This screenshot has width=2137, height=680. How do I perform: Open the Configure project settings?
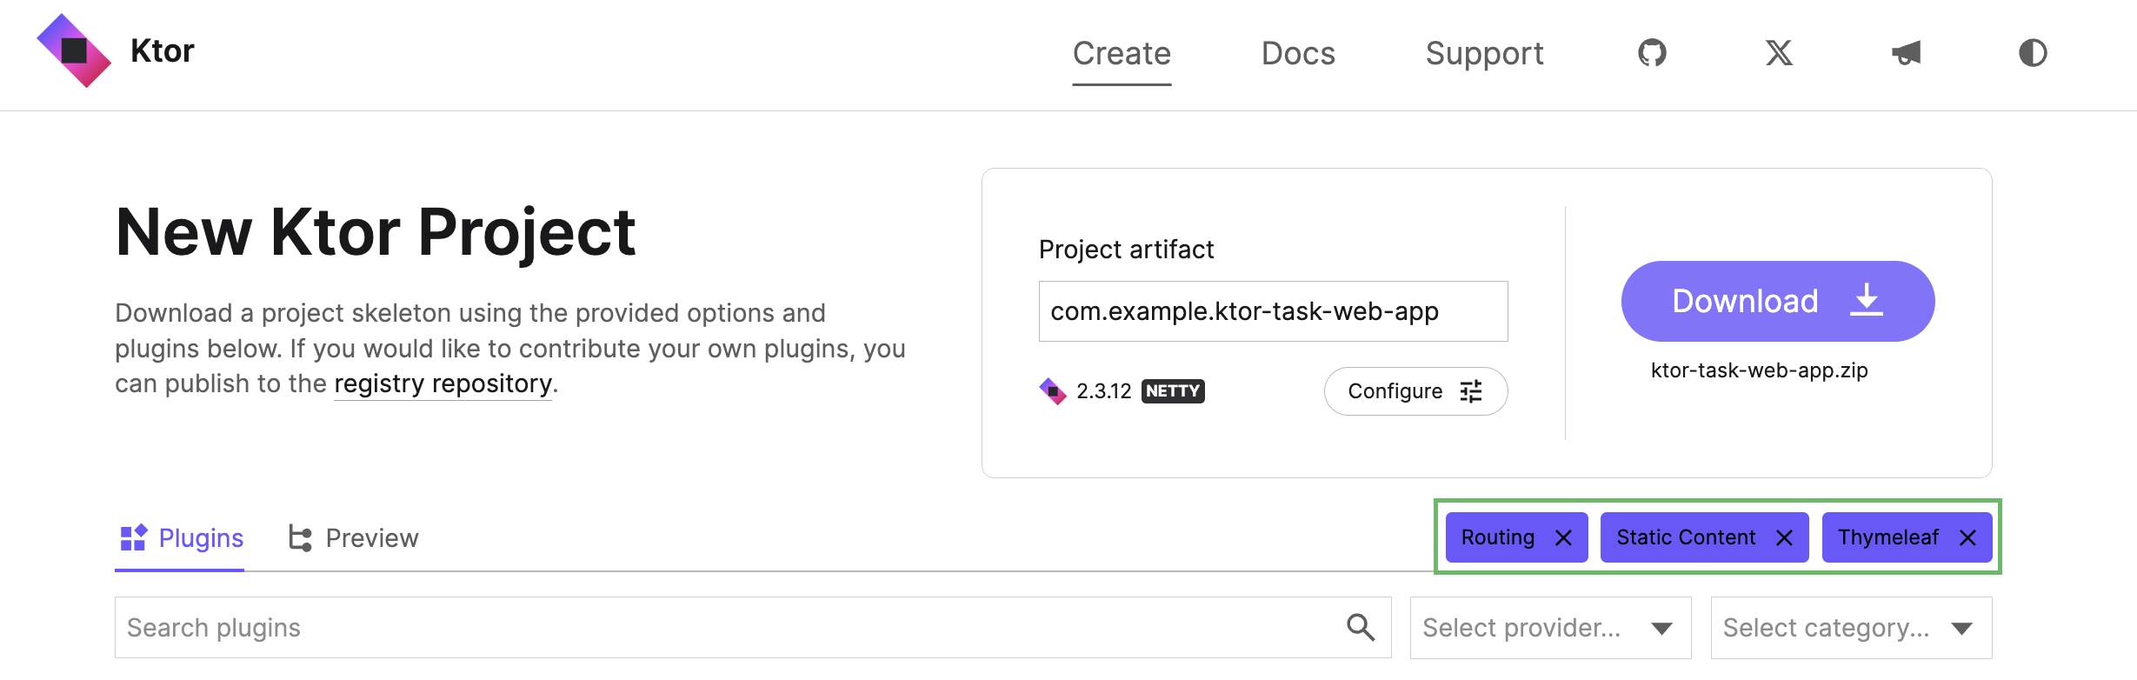[1415, 391]
